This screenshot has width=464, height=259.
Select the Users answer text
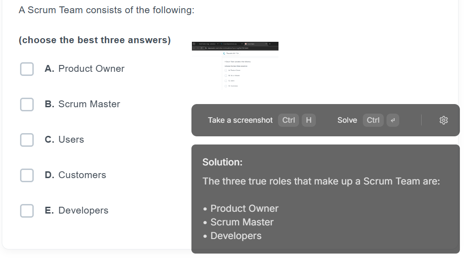pos(71,139)
